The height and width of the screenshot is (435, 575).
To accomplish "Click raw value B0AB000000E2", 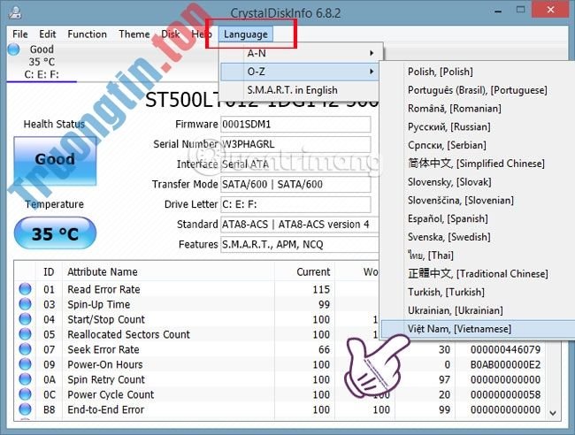I will [x=505, y=364].
